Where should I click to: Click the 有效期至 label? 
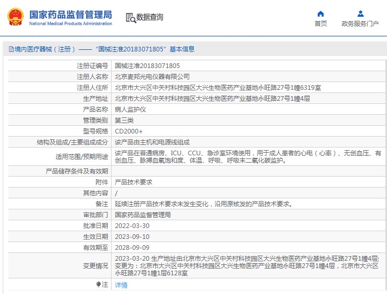pos(95,248)
